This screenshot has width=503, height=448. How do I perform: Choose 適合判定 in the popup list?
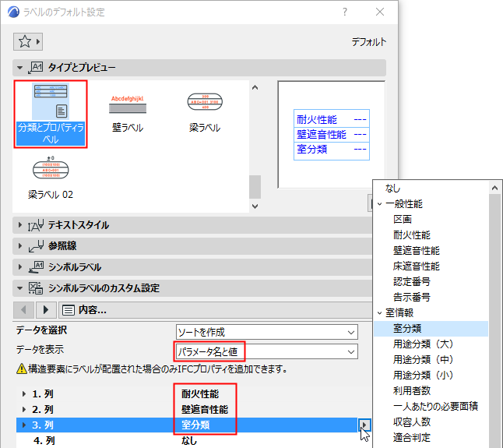click(x=412, y=437)
